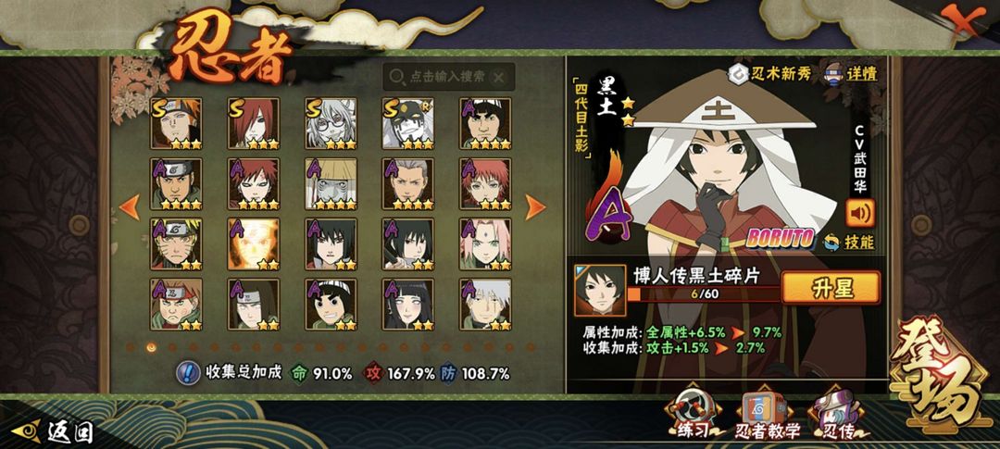Open 忍者教学 ninja tutorial icon
The width and height of the screenshot is (1000, 449).
pos(768,415)
